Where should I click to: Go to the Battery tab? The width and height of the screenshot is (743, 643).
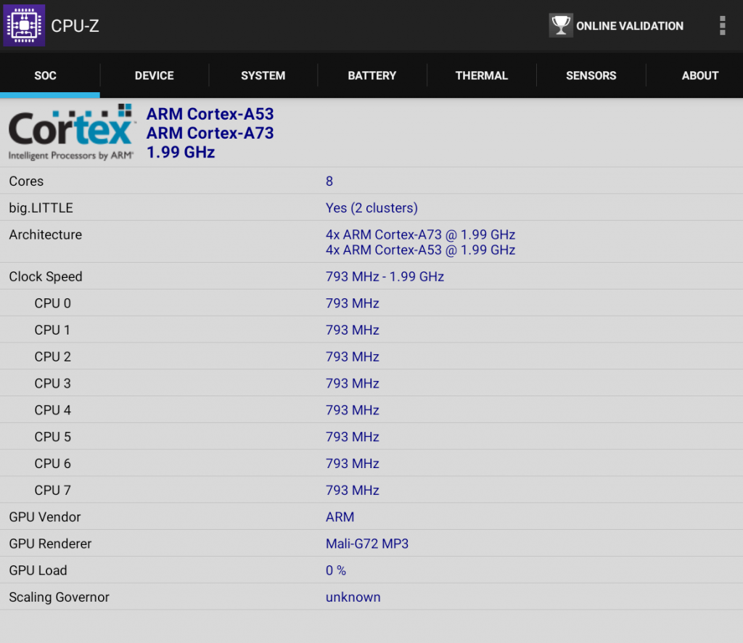(372, 75)
